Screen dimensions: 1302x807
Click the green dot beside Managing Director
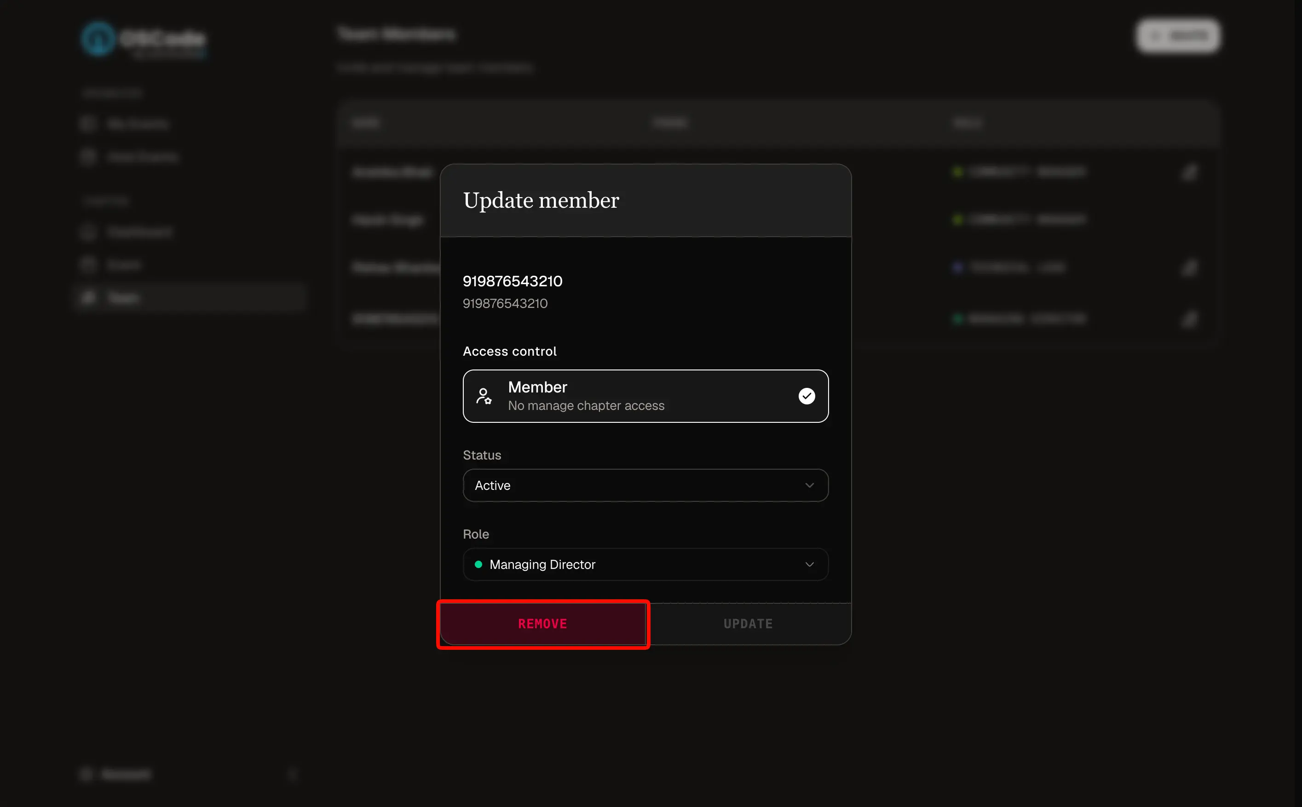[478, 564]
